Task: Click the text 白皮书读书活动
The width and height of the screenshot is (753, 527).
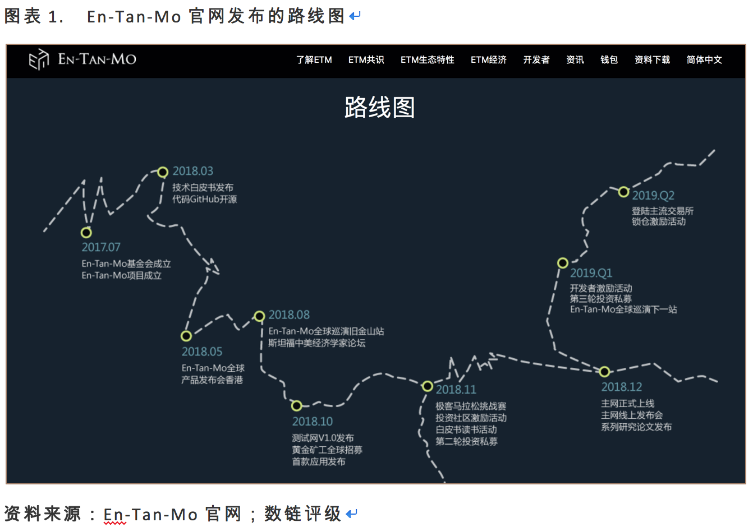Action: point(466,429)
